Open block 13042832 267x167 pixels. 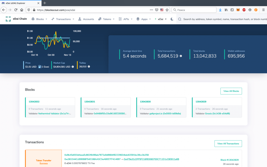pyautogui.click(x=34, y=102)
